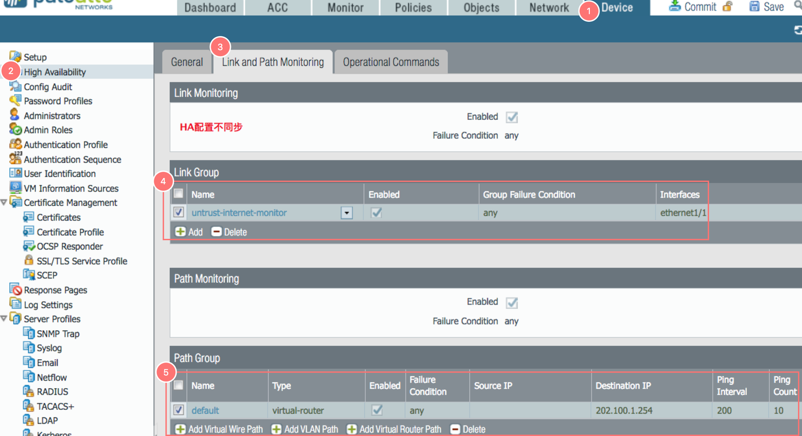This screenshot has height=436, width=802.
Task: Click the LDAP icon
Action: [29, 420]
